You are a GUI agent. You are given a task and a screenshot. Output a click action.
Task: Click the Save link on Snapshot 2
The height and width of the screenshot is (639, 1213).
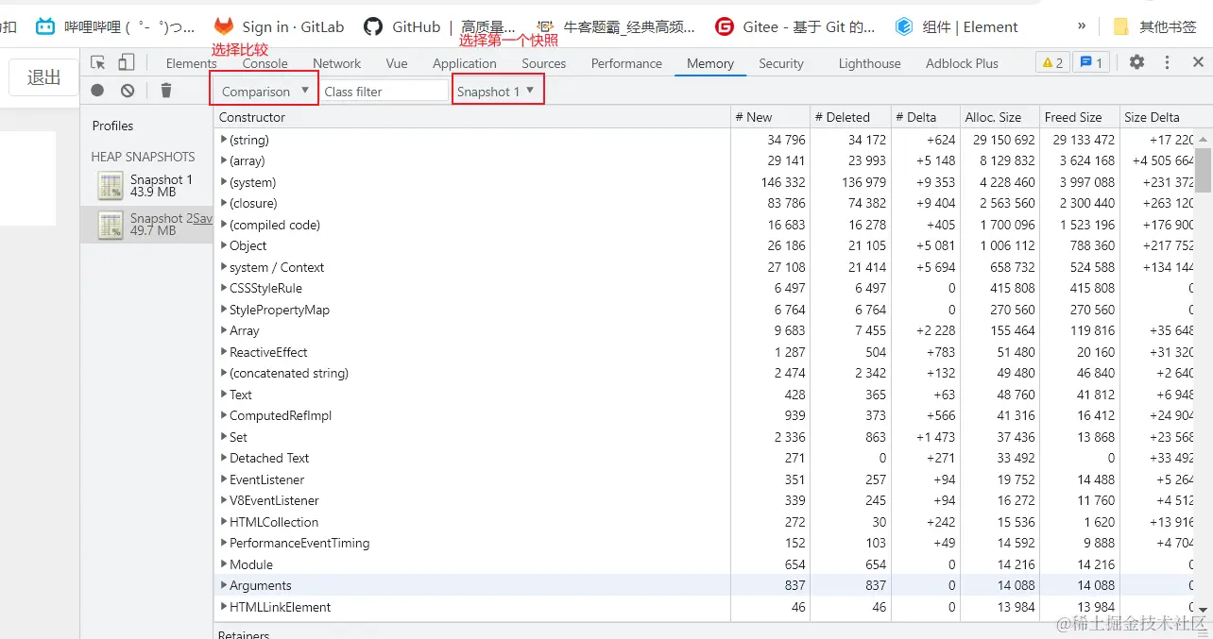point(203,218)
